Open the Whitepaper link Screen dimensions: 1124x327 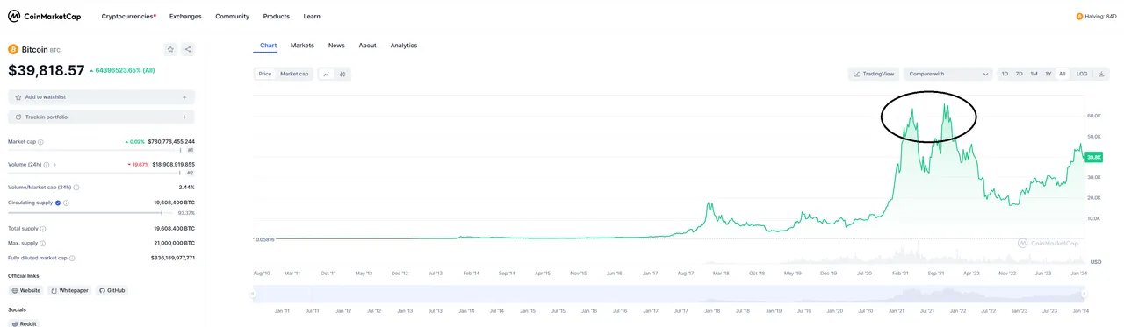coord(69,290)
